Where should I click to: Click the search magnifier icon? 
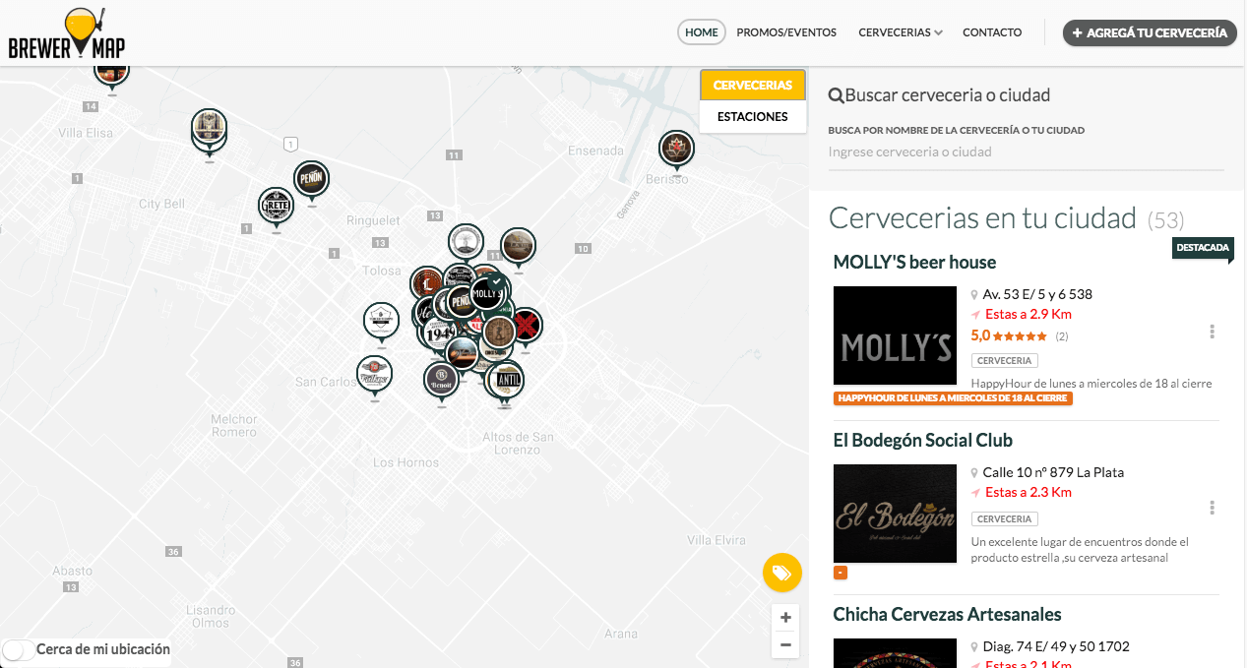pyautogui.click(x=837, y=95)
